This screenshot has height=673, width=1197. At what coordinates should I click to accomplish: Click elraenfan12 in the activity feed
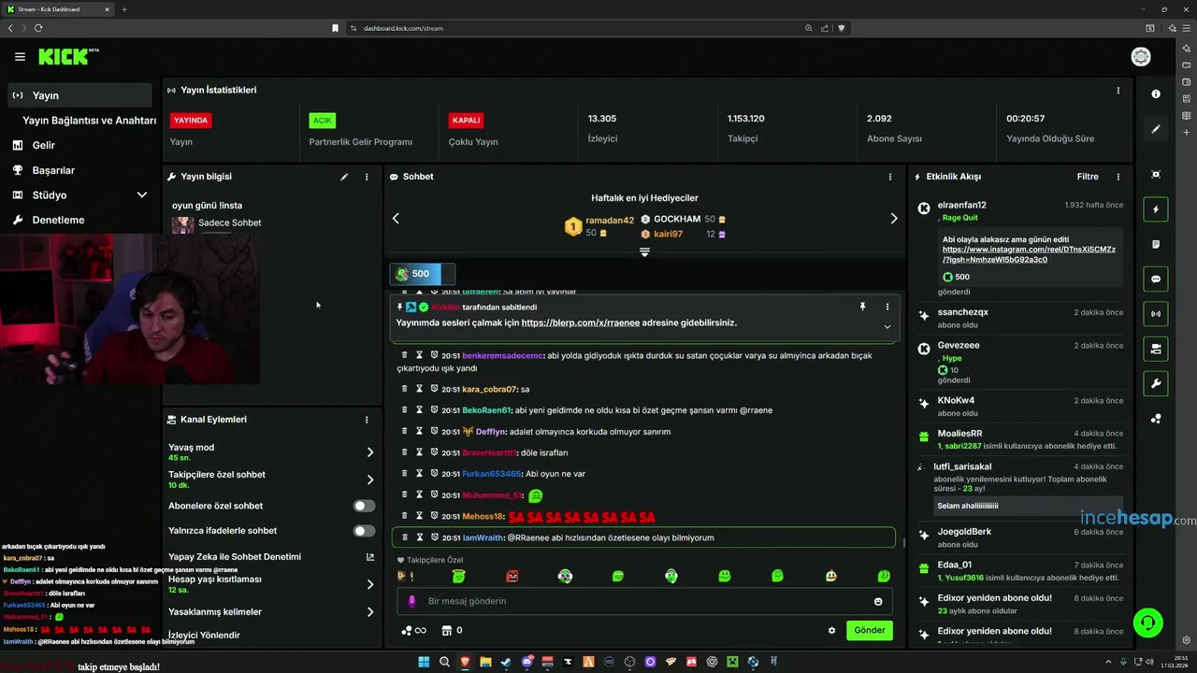tap(961, 205)
